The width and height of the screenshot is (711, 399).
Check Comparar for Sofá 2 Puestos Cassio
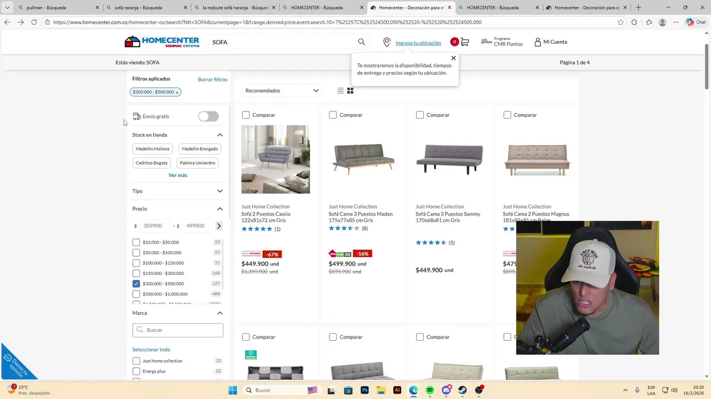click(246, 115)
